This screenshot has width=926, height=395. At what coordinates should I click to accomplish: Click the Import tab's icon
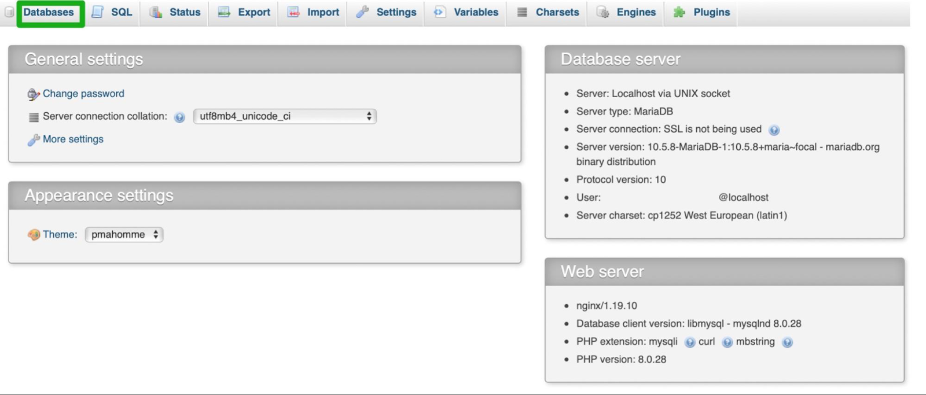click(x=293, y=12)
